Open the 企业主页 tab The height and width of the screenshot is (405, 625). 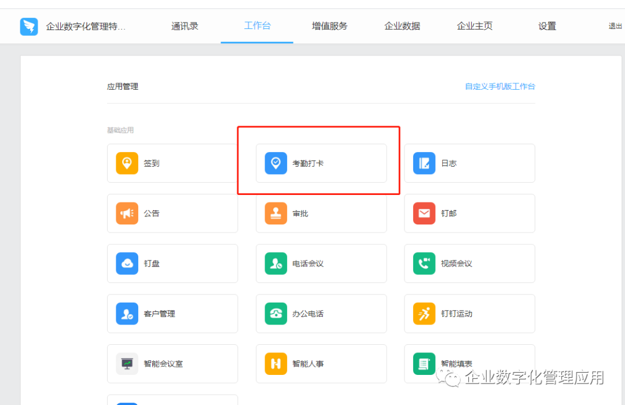[475, 26]
